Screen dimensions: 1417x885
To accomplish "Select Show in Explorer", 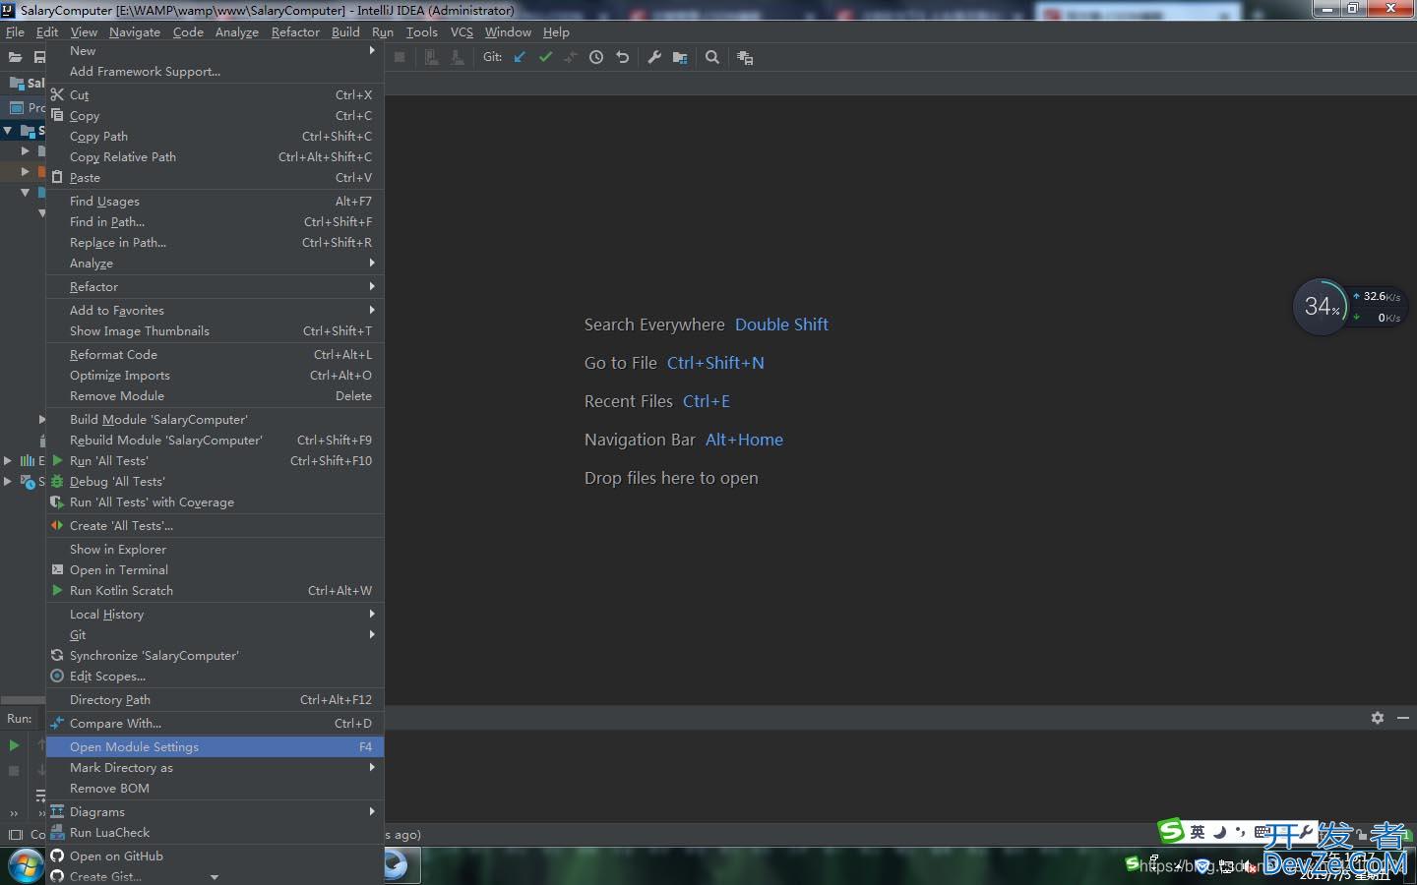I will pos(215,549).
